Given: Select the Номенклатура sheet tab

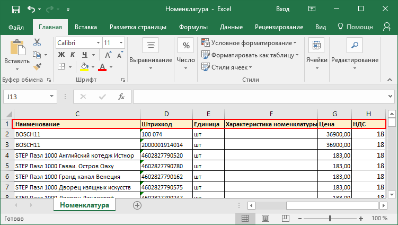Looking at the screenshot, I should (84, 205).
